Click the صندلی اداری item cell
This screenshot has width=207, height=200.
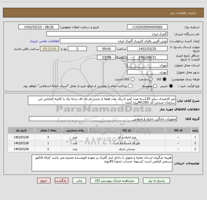[127, 149]
